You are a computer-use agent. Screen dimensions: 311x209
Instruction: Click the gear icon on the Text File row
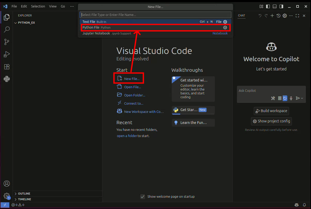(x=225, y=22)
